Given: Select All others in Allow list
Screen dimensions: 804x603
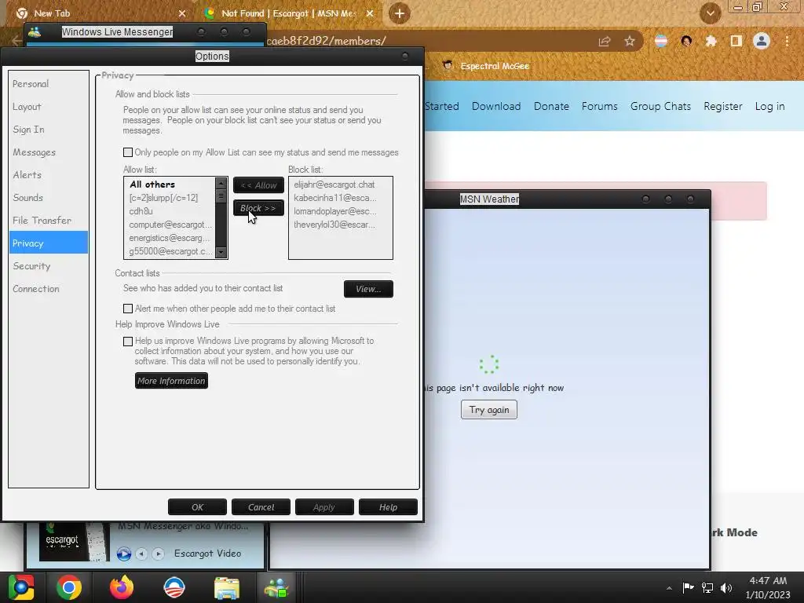Looking at the screenshot, I should 152,185.
